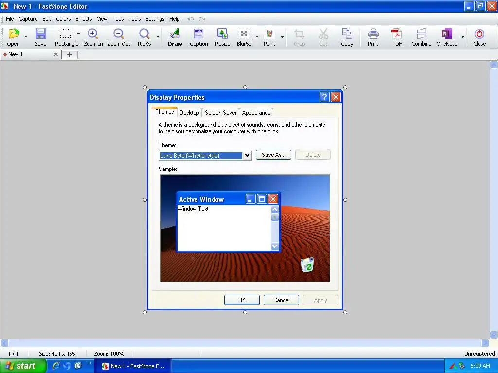Open the Settings menu

155,19
